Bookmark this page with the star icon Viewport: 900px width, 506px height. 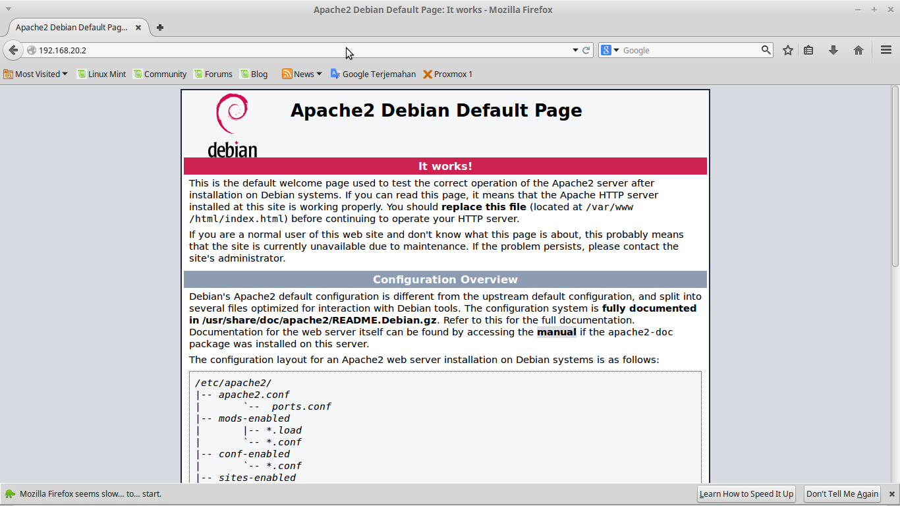coord(787,50)
